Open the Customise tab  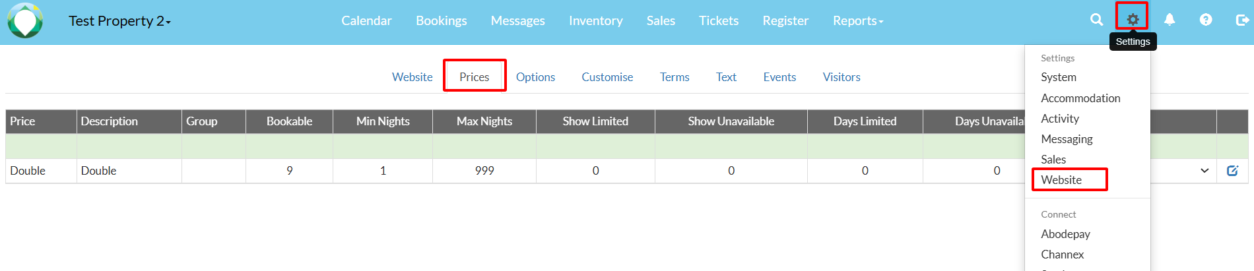[x=607, y=77]
